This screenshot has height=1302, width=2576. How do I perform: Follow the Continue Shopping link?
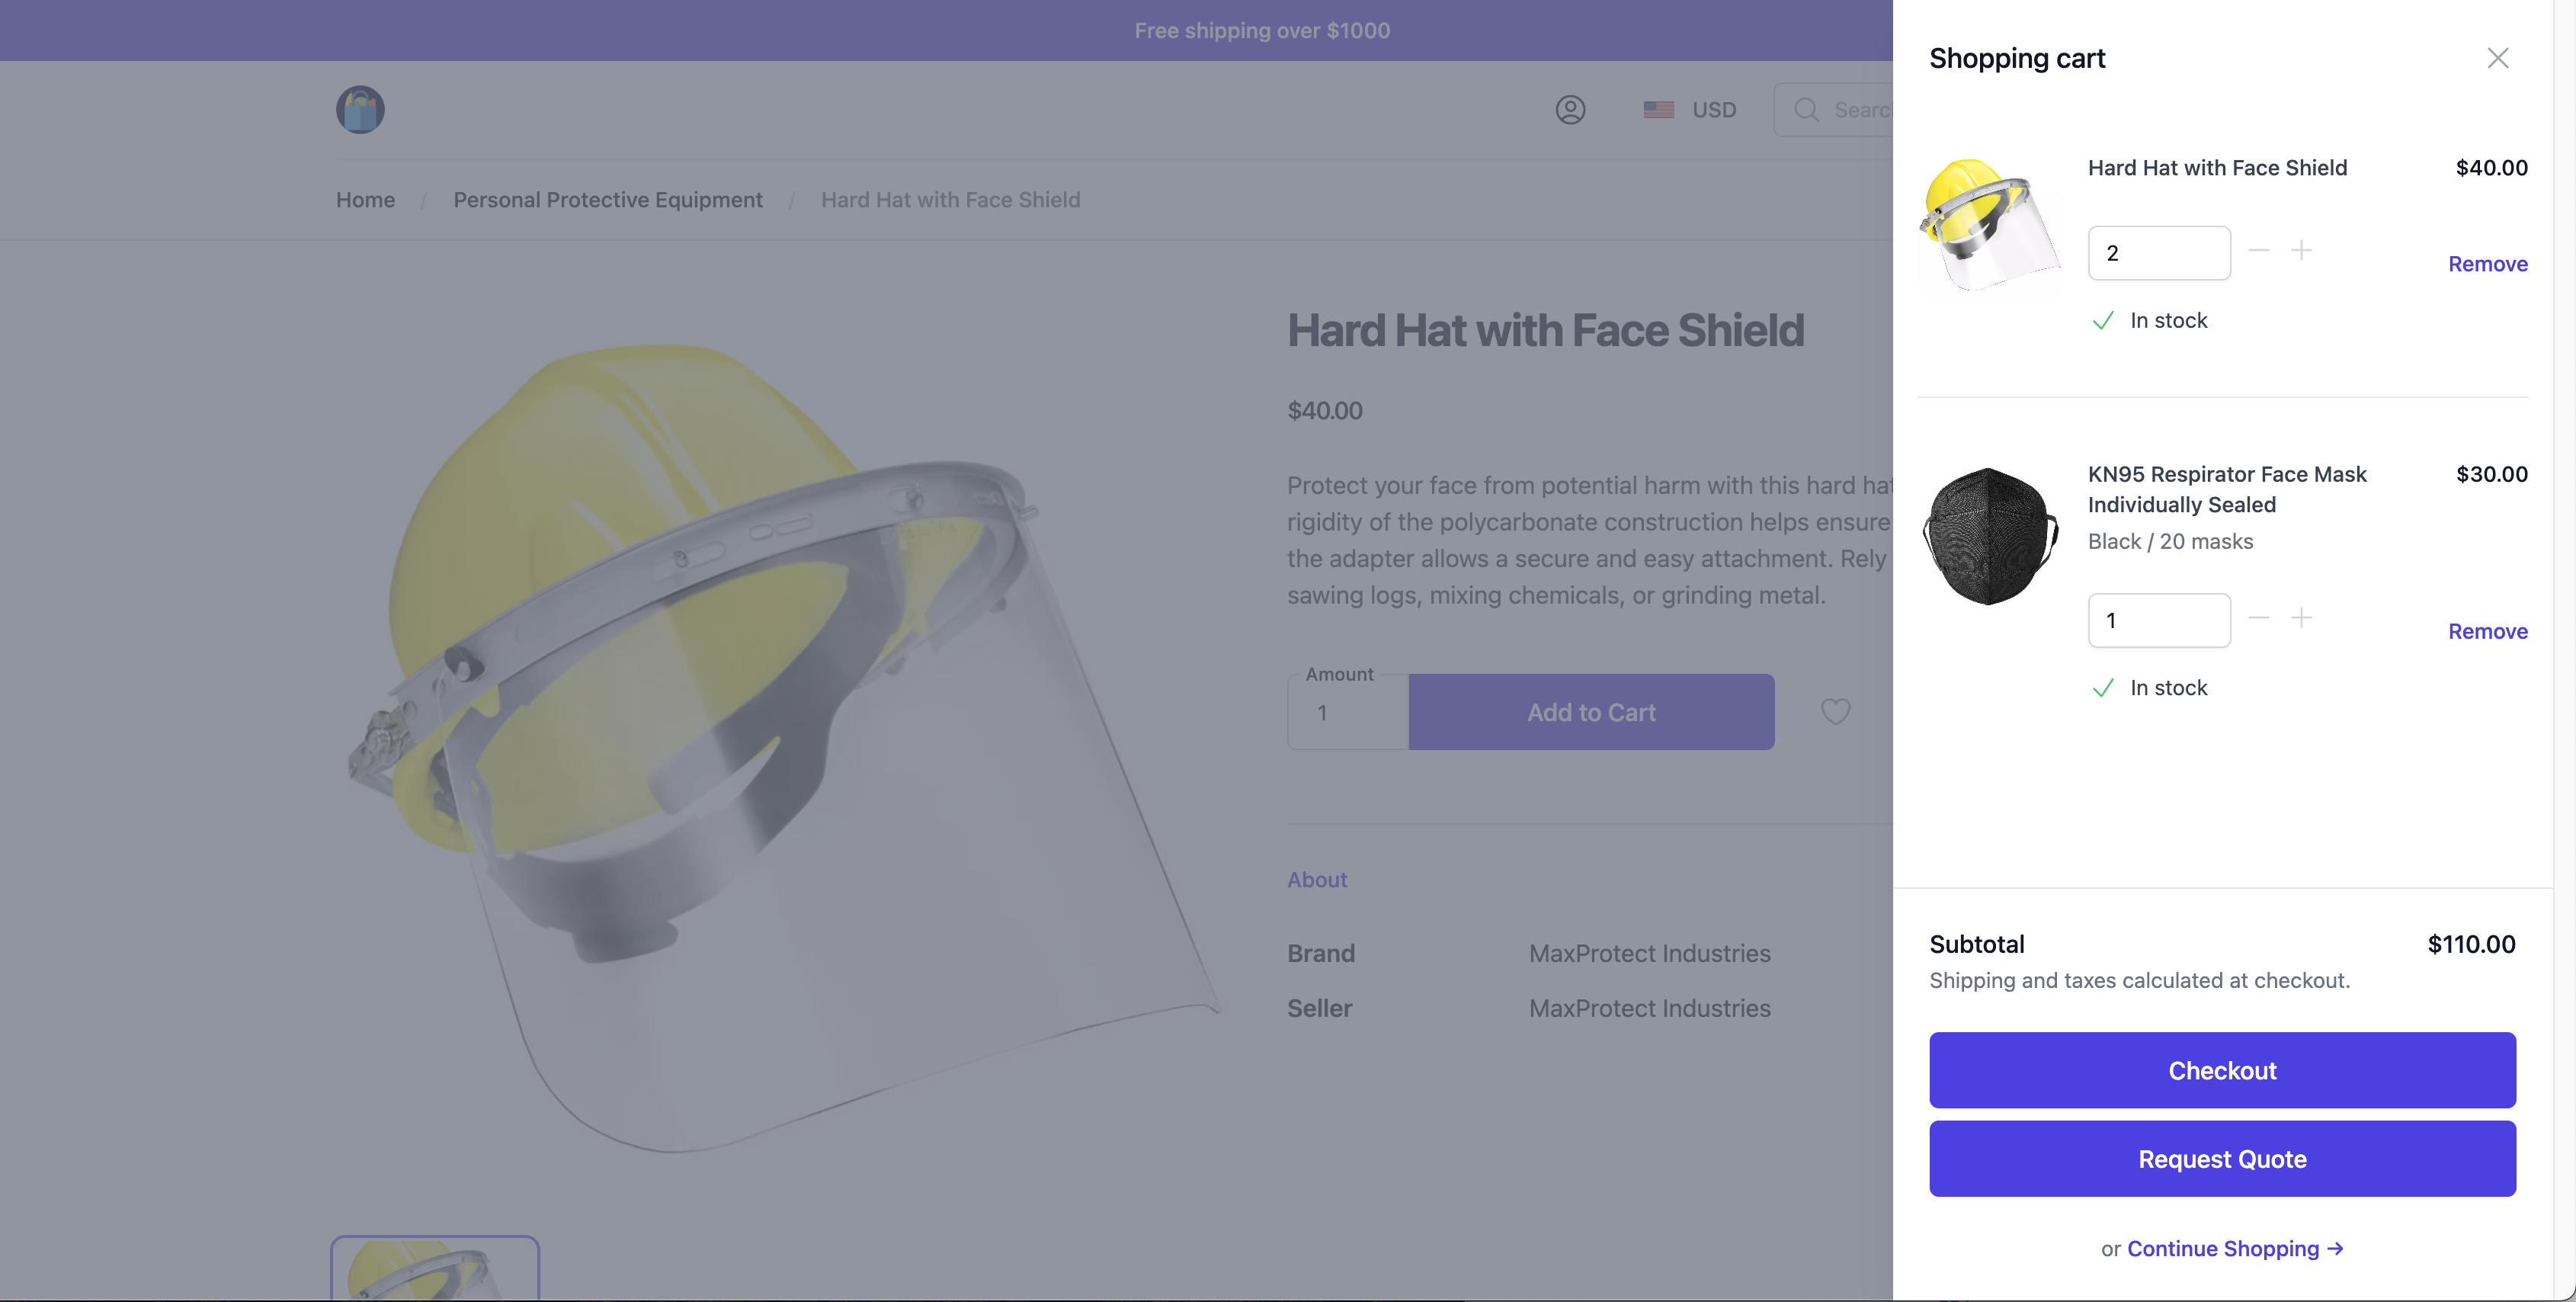coord(2234,1248)
